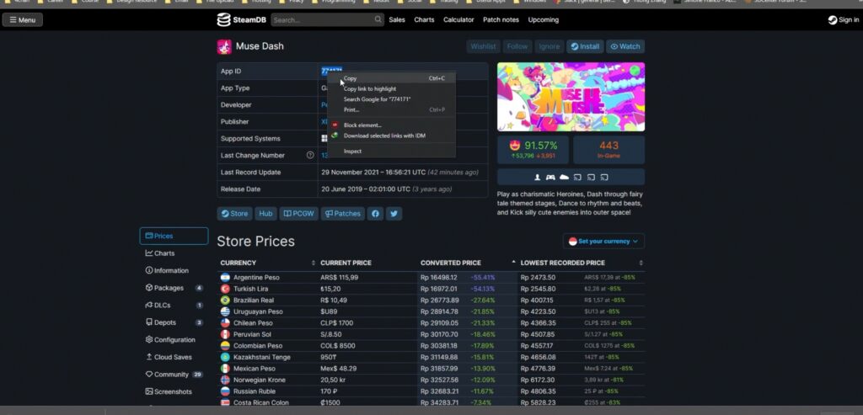Screen dimensions: 863x415
Task: Select the Configuration sidebar tab
Action: point(174,340)
